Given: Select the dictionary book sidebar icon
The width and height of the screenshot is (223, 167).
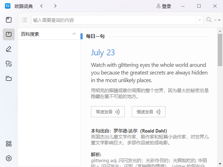Looking at the screenshot, I should (x=9, y=34).
